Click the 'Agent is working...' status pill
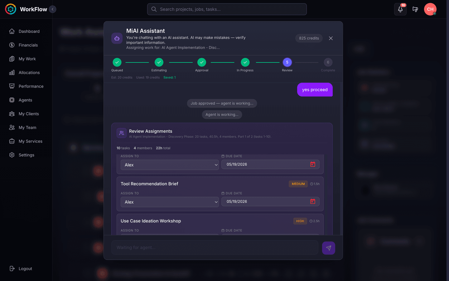This screenshot has width=449, height=281. click(x=222, y=115)
